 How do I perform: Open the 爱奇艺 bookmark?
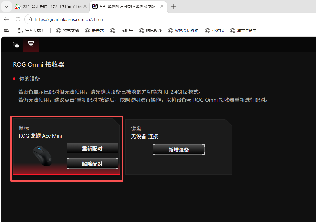pyautogui.click(x=94, y=31)
